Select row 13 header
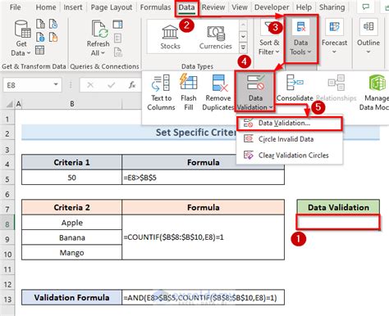 coord(7,299)
